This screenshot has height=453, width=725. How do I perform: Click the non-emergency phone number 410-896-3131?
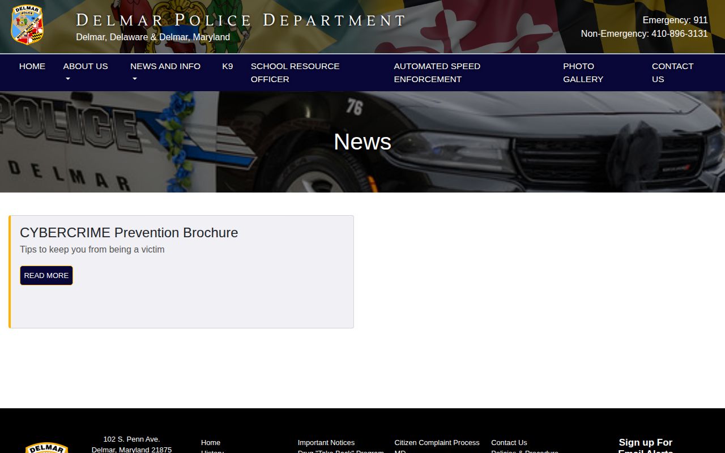click(x=680, y=33)
